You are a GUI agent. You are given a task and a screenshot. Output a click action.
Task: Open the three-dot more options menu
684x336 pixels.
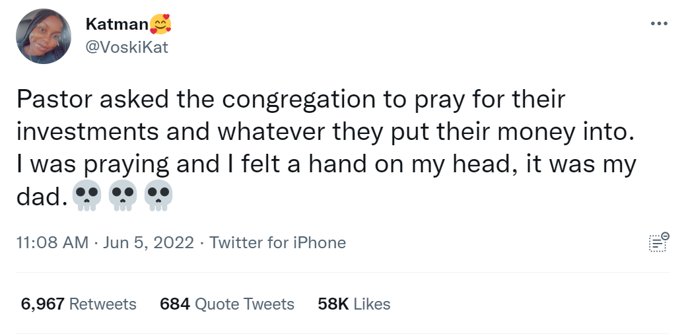click(x=659, y=24)
